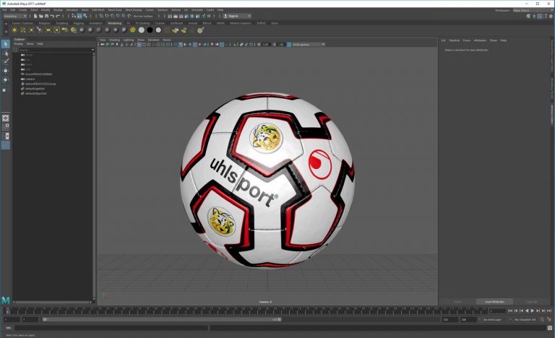
Task: Open the Lighting menu in viewport panel
Action: click(128, 40)
